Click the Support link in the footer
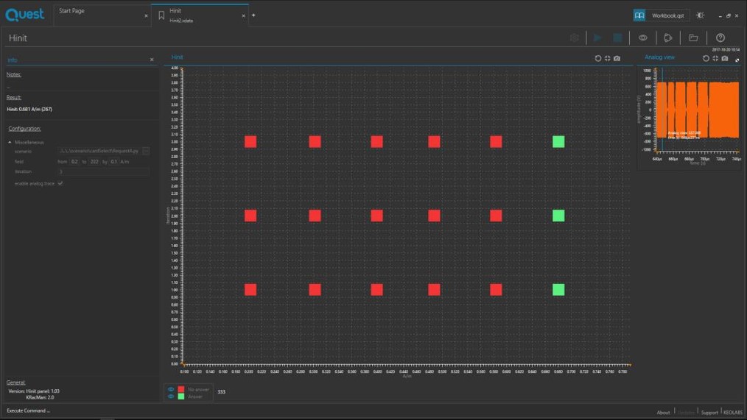This screenshot has width=747, height=420. pyautogui.click(x=709, y=413)
